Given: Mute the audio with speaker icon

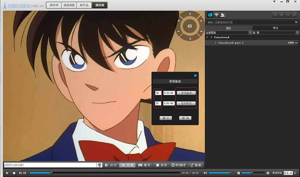Looking at the screenshot, I should click(x=205, y=173).
